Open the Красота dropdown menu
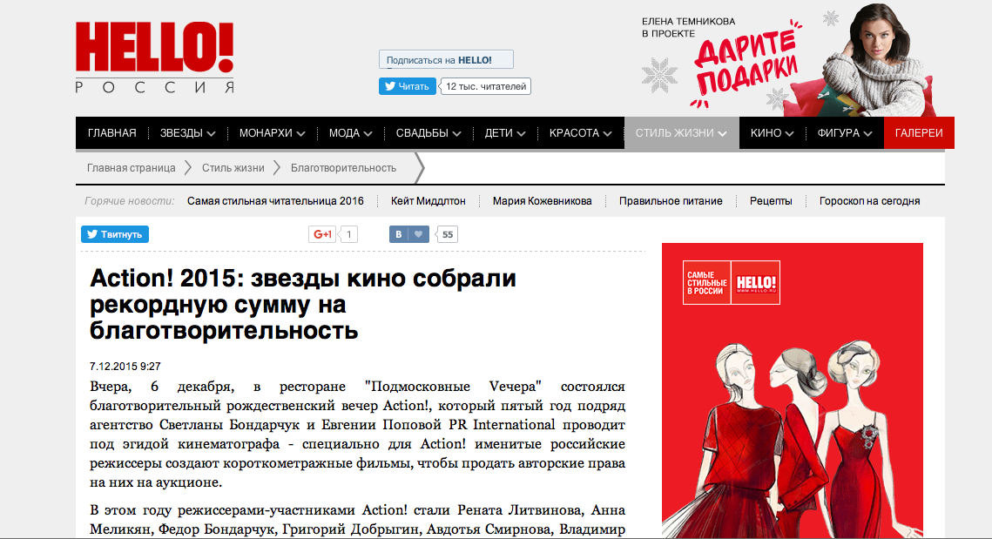This screenshot has width=992, height=539. point(580,133)
